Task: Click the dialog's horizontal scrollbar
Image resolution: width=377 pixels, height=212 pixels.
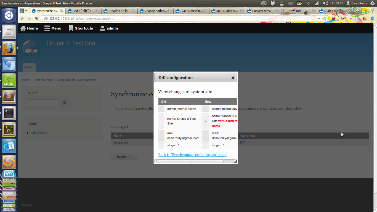Action: tap(190, 161)
